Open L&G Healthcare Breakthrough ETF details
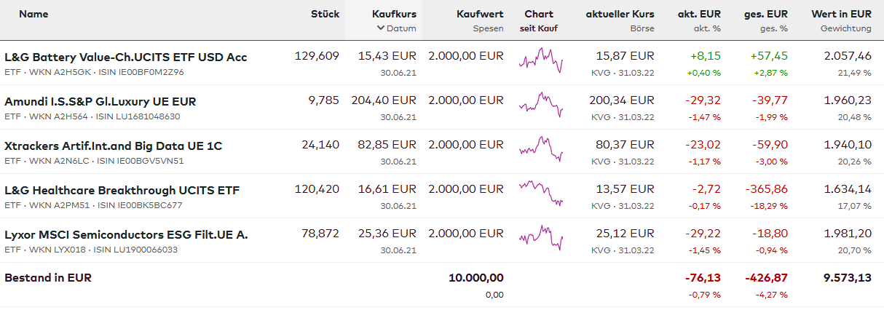 (122, 190)
